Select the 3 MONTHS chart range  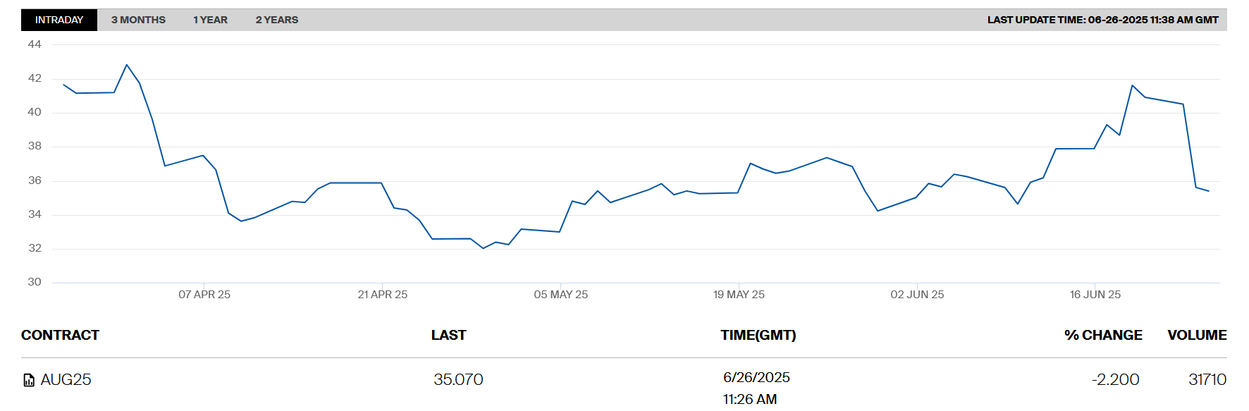click(x=138, y=20)
